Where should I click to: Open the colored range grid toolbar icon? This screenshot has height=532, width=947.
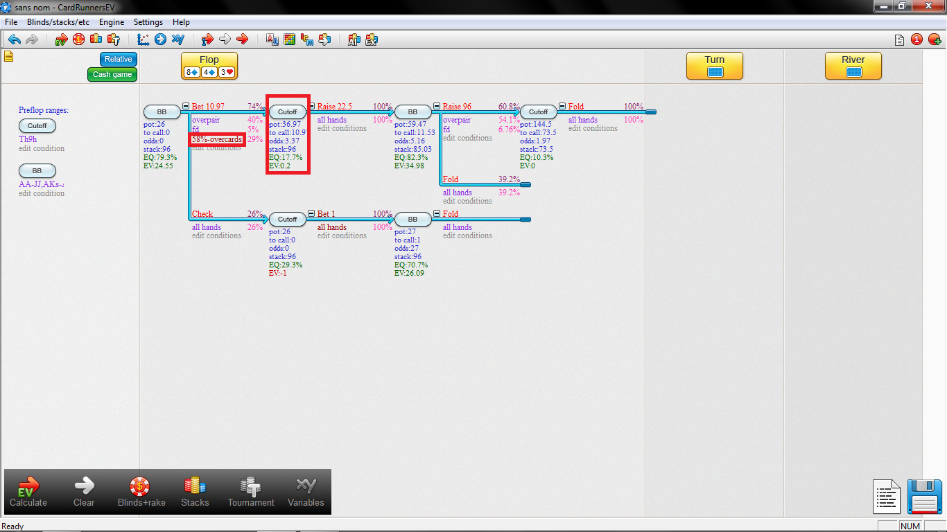point(290,39)
